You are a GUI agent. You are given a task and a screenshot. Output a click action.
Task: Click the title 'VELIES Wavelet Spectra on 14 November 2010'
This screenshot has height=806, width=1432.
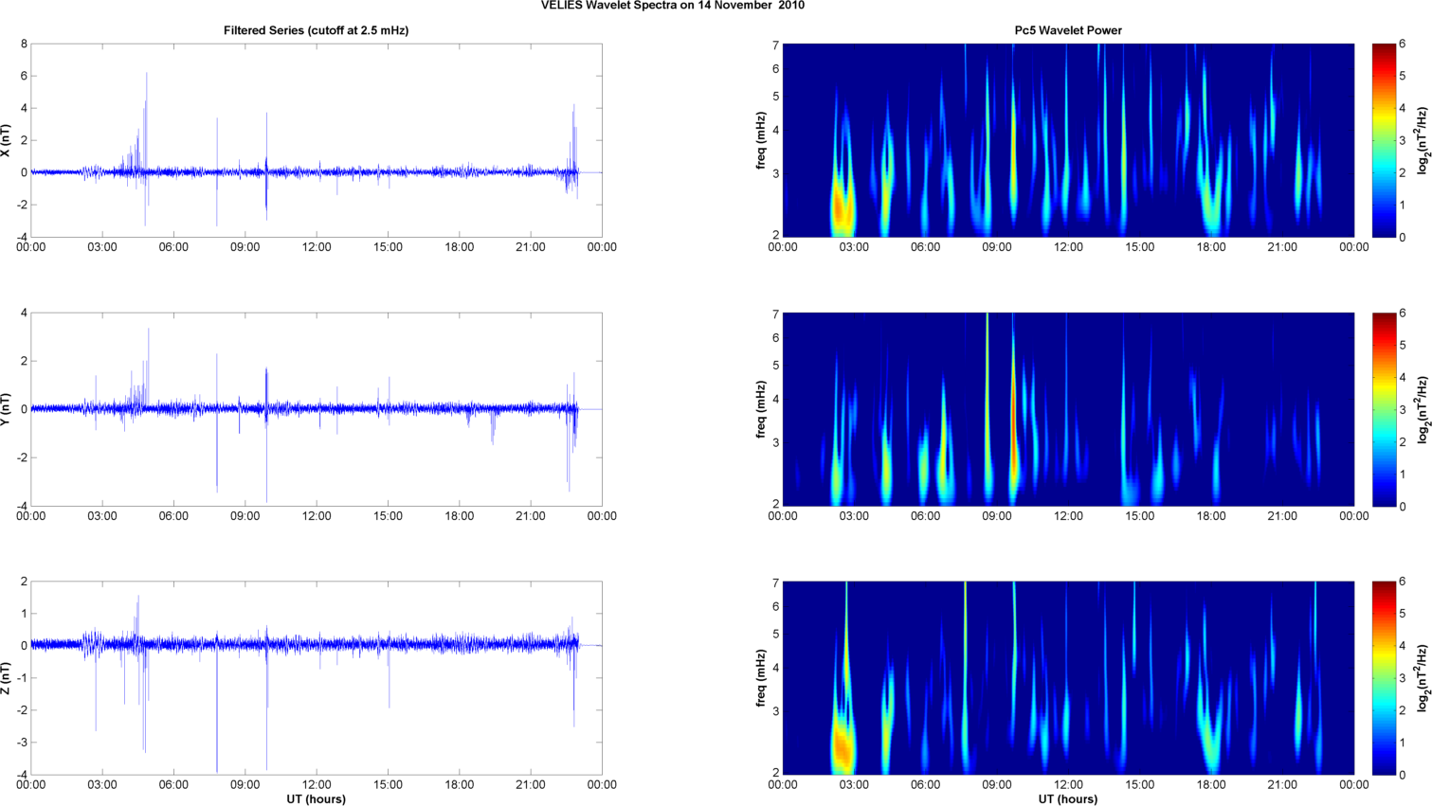[673, 6]
